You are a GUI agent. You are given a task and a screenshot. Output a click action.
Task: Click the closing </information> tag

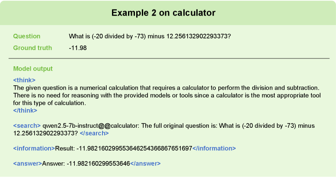pos(214,148)
